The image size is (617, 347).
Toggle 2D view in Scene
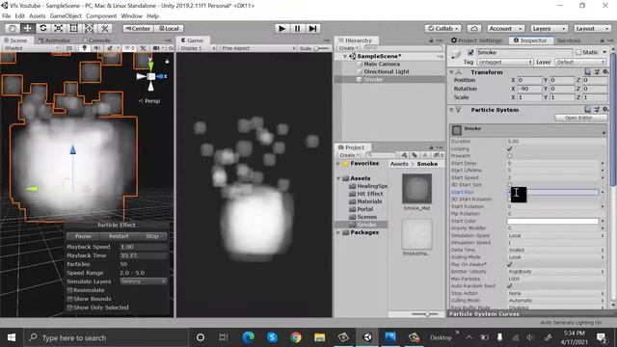tap(68, 48)
